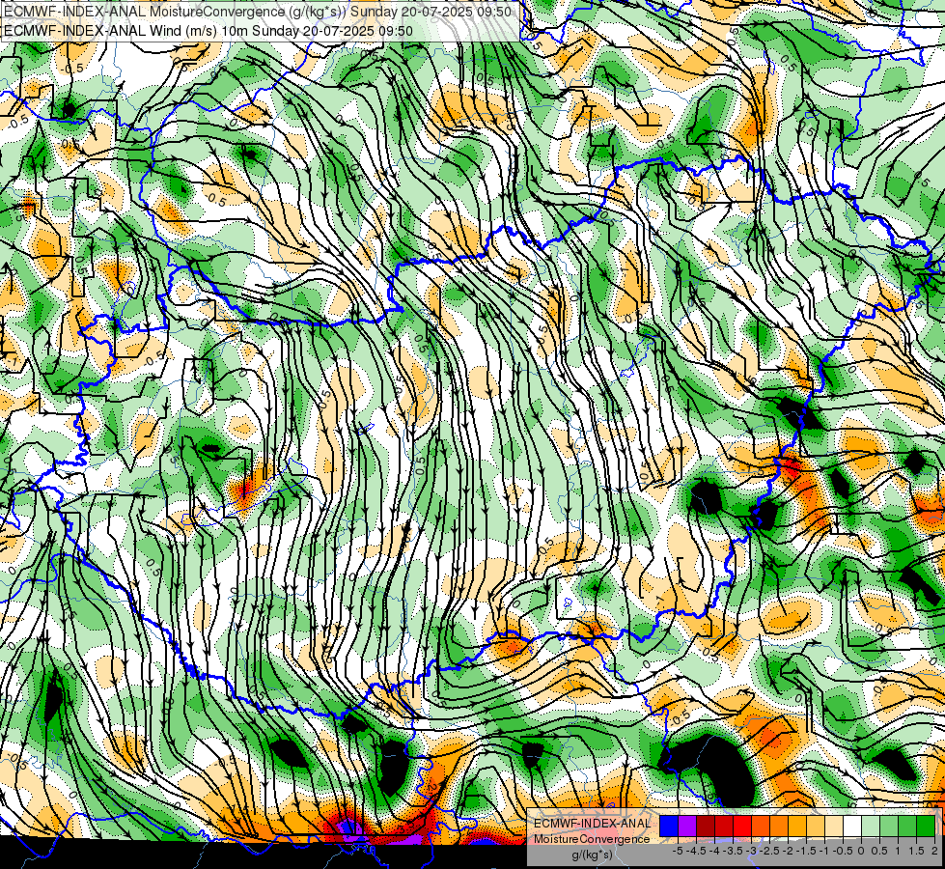Viewport: 945px width, 869px height.
Task: Click the blue legend swatch below -5
Action: [x=669, y=826]
